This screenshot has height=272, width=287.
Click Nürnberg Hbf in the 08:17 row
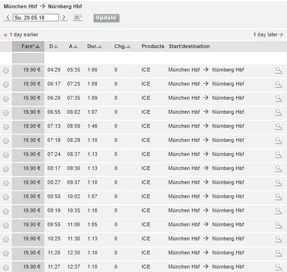pos(228,168)
